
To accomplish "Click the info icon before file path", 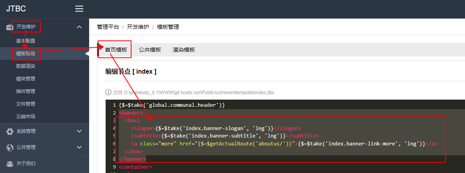I will pos(108,93).
